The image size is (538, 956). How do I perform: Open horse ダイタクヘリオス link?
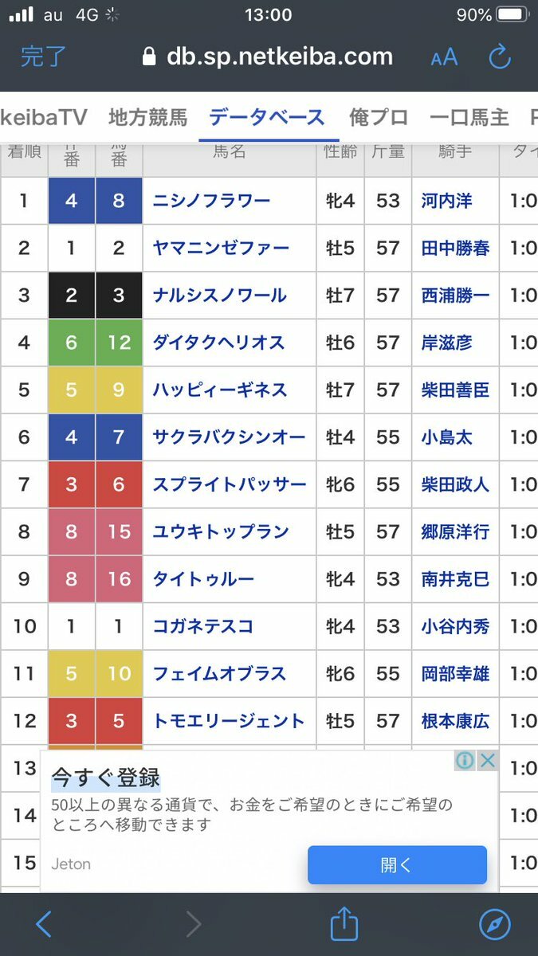pos(219,343)
